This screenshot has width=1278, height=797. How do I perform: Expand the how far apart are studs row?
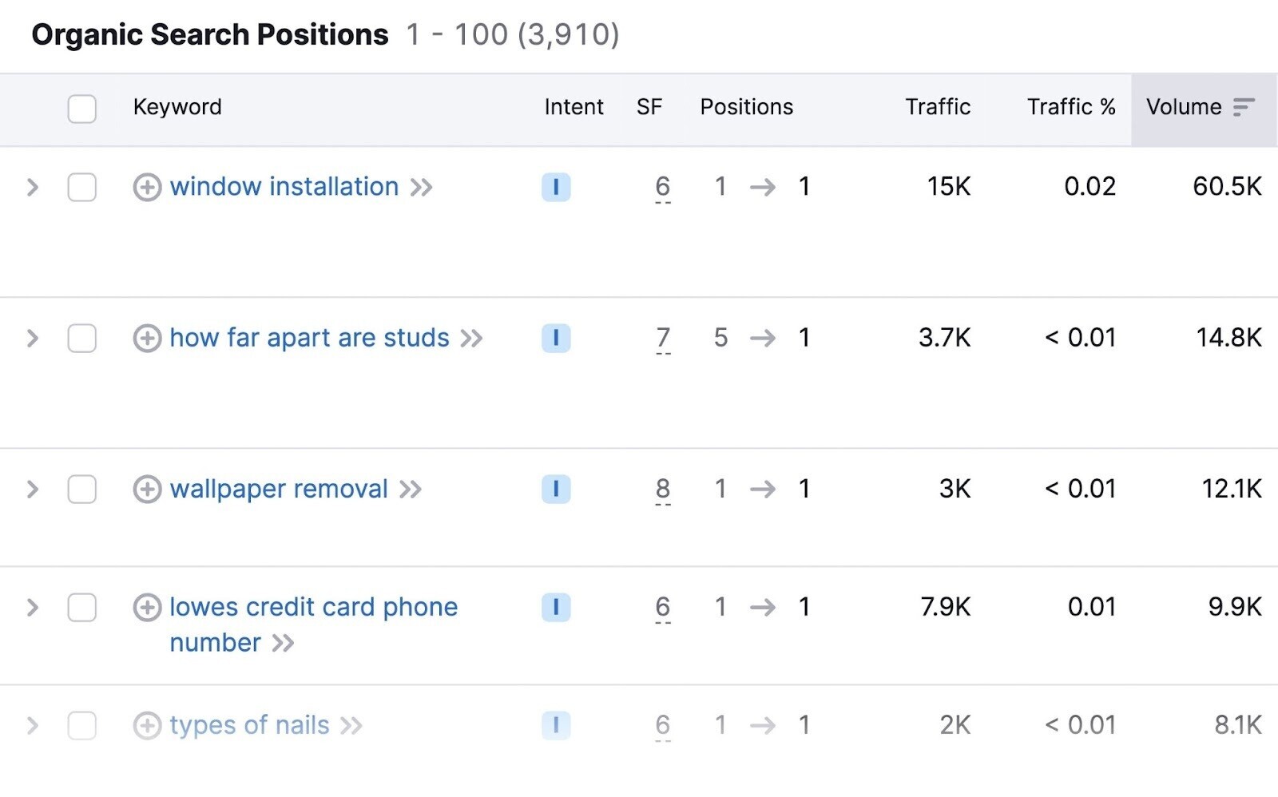pyautogui.click(x=33, y=339)
